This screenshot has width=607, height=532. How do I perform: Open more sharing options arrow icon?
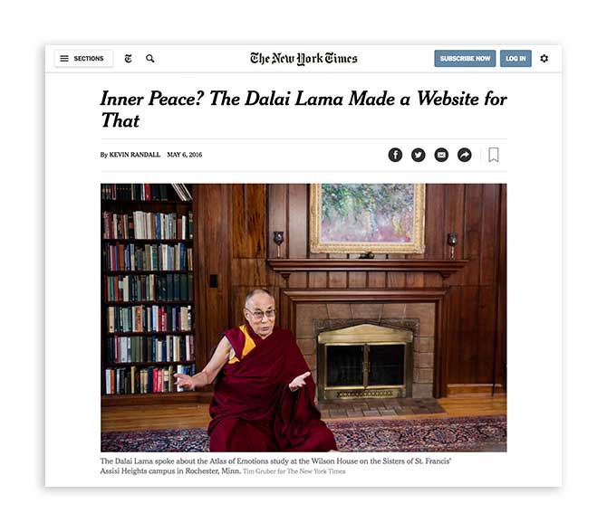pyautogui.click(x=465, y=155)
